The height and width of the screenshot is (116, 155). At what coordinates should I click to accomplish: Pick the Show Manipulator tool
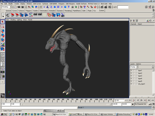[3, 45]
